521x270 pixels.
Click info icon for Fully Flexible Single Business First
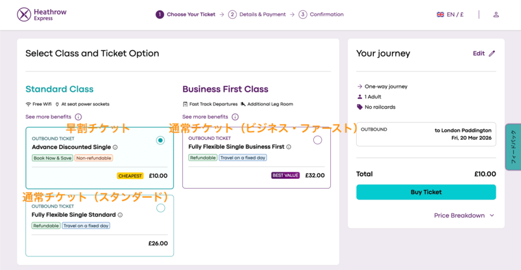point(289,147)
